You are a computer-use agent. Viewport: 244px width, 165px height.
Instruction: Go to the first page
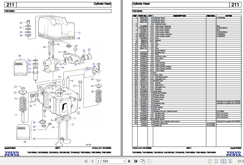[86, 161]
